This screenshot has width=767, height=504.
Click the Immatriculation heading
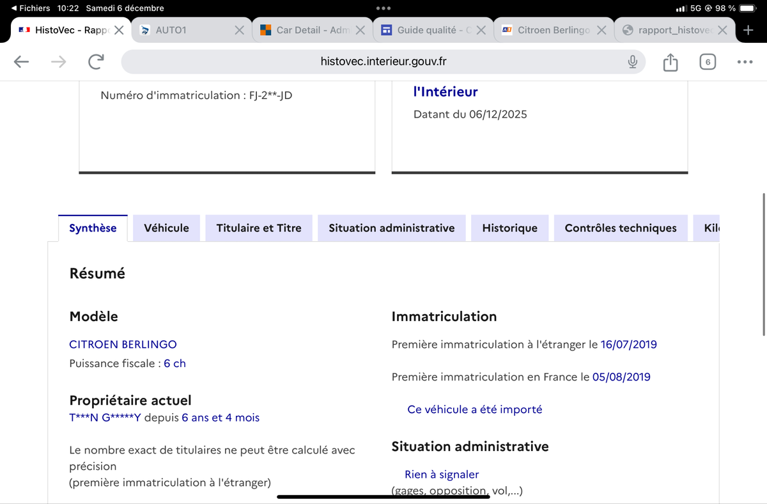(444, 316)
